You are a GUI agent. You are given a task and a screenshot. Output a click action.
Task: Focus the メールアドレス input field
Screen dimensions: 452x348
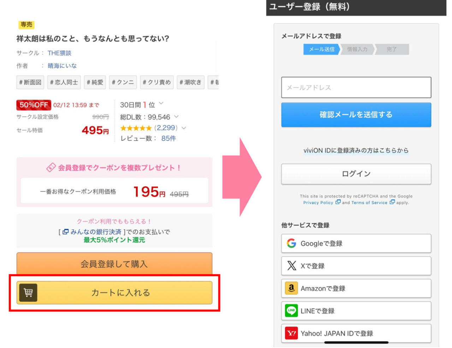coord(356,87)
